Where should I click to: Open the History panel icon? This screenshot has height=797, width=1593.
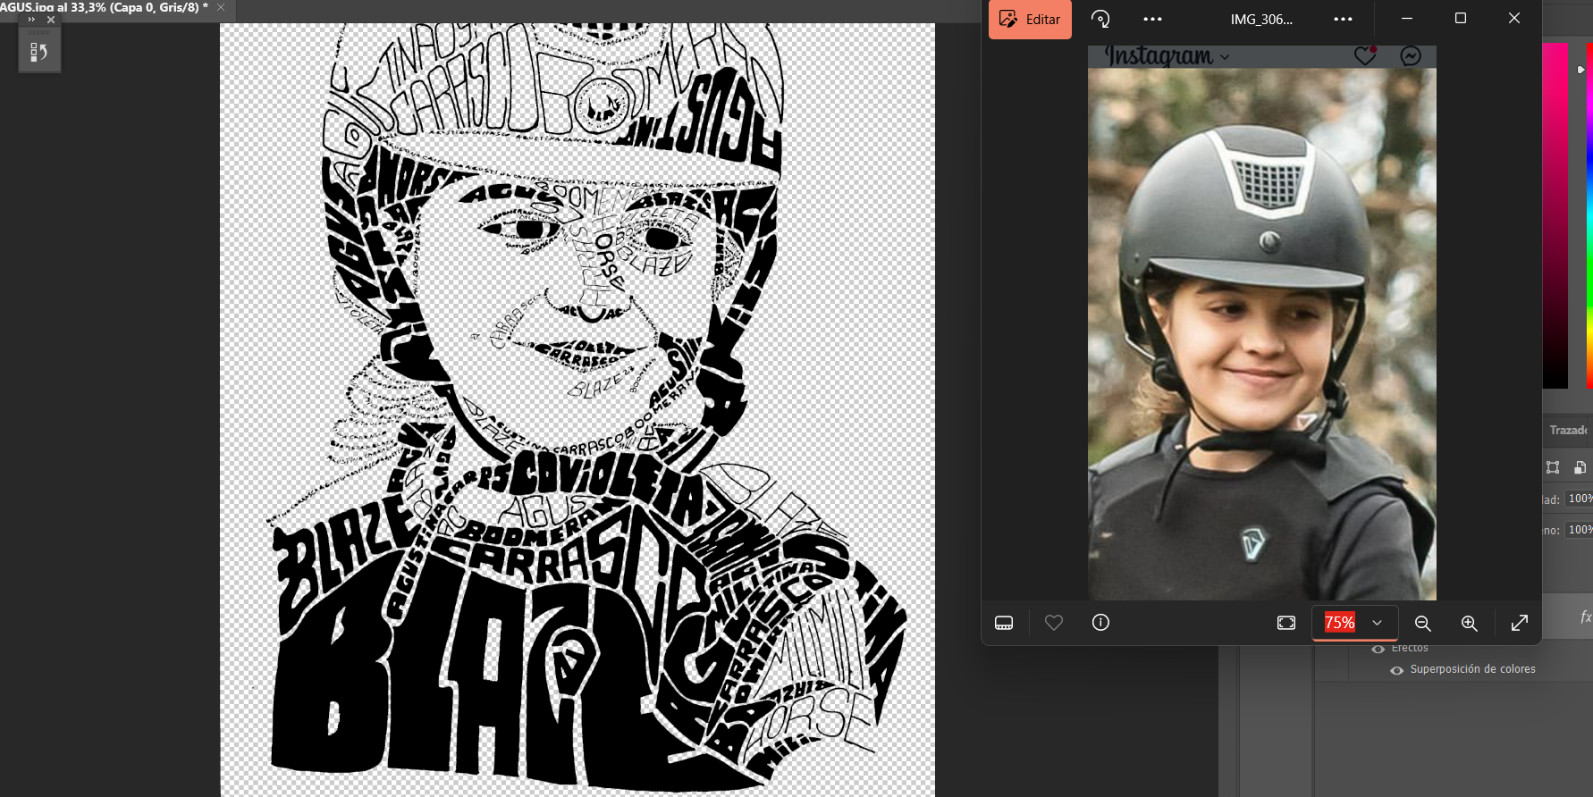38,52
